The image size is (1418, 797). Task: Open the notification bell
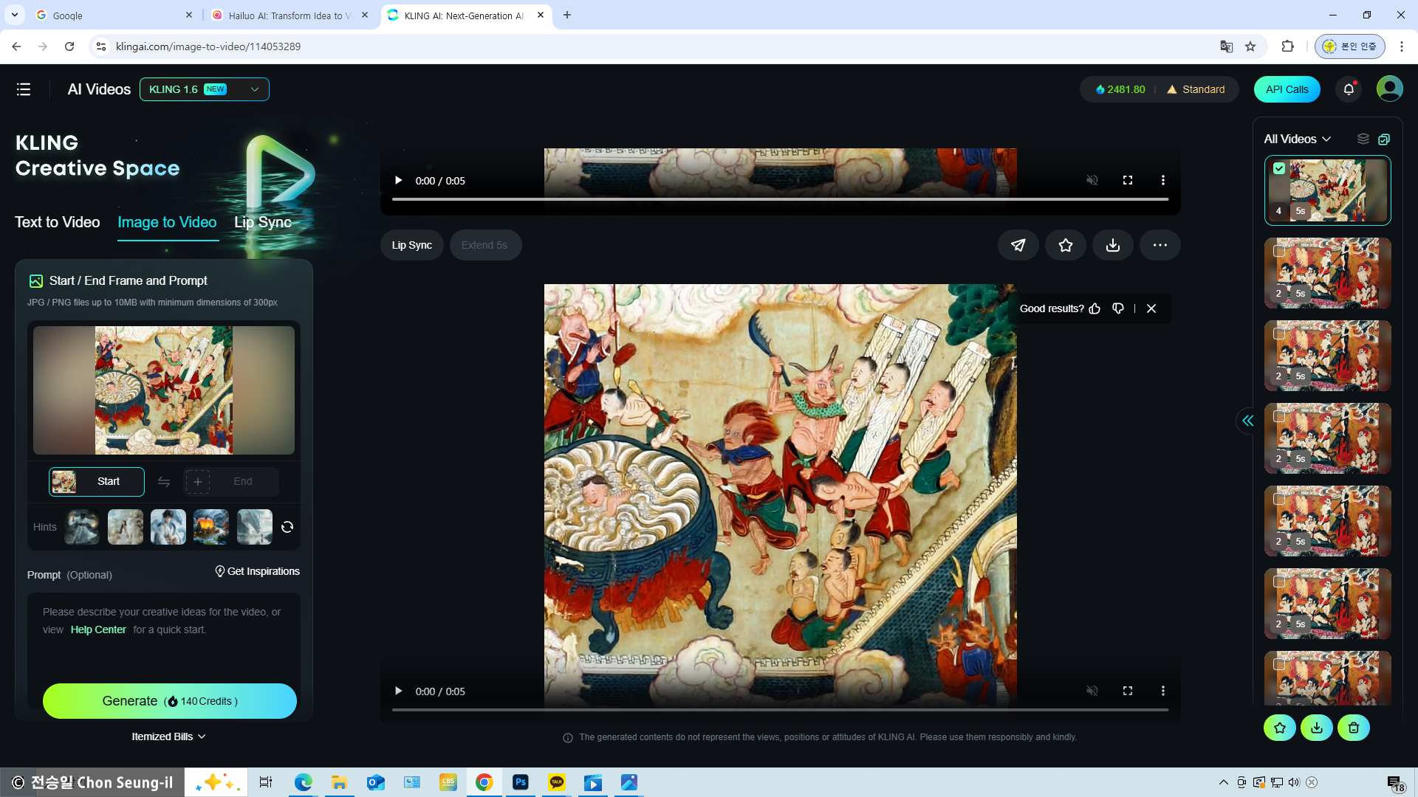click(x=1349, y=89)
